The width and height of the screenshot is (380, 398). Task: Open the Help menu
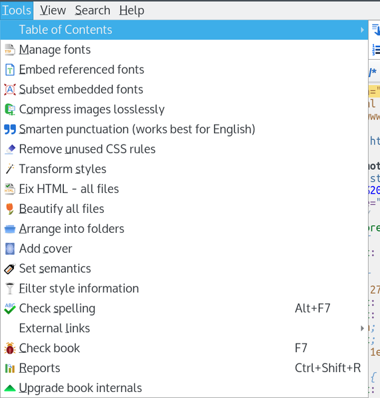(x=132, y=11)
